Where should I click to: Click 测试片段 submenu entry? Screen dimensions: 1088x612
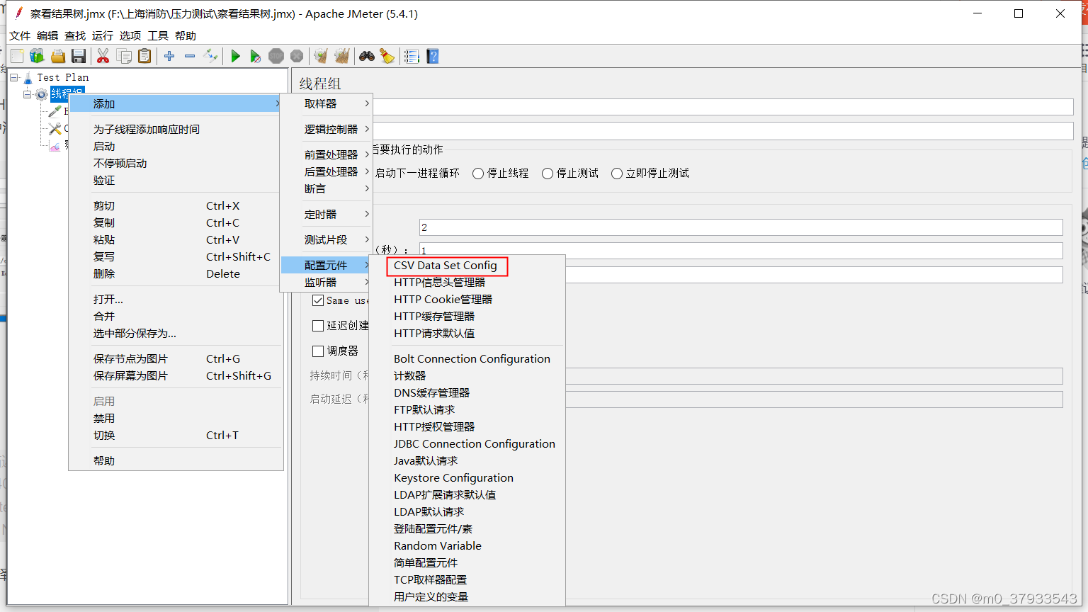(327, 239)
